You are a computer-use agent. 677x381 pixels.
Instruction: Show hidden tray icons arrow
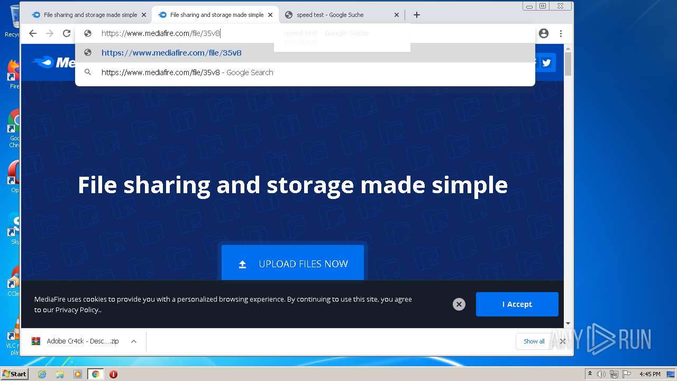tap(590, 374)
